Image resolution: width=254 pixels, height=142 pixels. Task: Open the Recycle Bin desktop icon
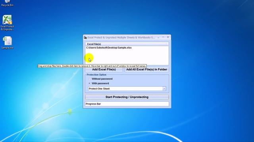(7, 3)
